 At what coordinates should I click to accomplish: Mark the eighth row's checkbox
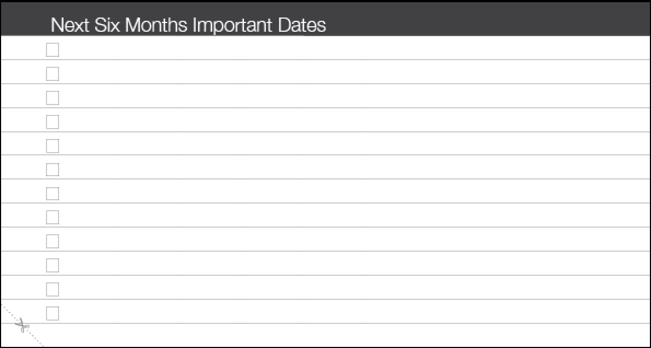coord(53,217)
